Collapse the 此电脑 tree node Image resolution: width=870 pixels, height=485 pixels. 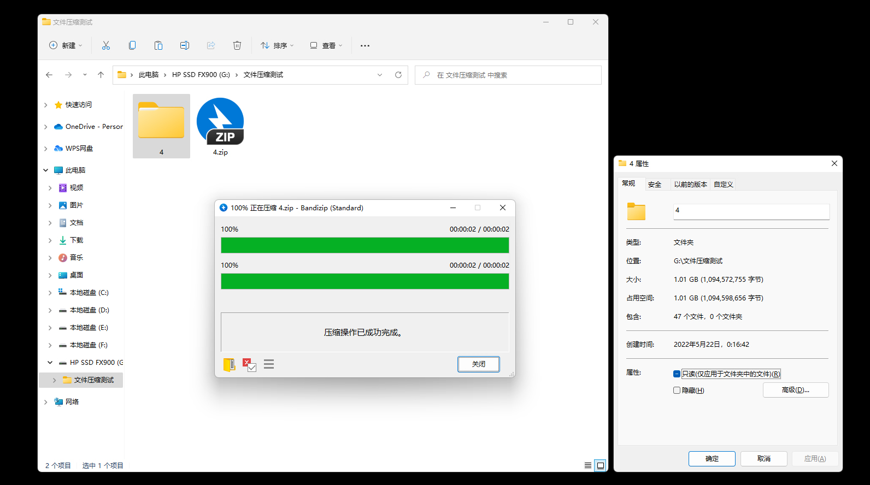[46, 170]
